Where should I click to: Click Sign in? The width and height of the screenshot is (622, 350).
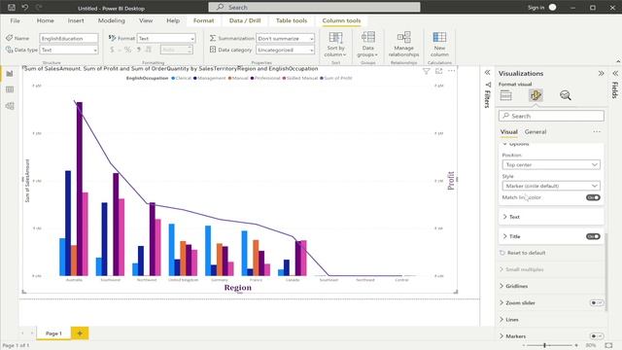click(536, 8)
